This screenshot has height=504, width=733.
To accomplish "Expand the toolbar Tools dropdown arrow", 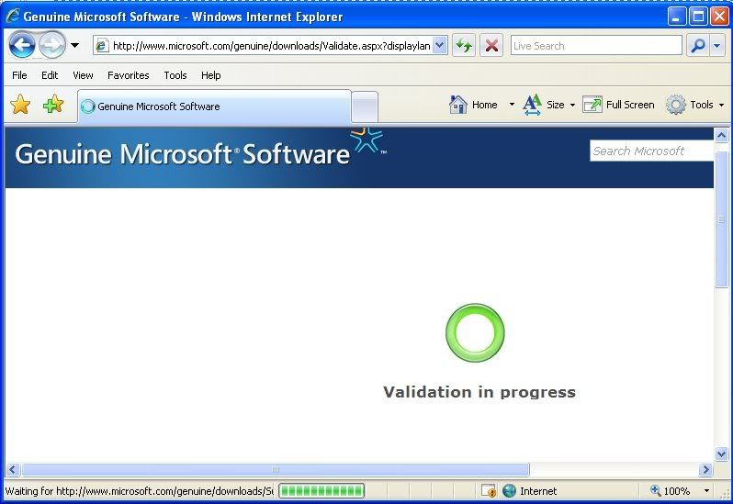I will tap(721, 105).
